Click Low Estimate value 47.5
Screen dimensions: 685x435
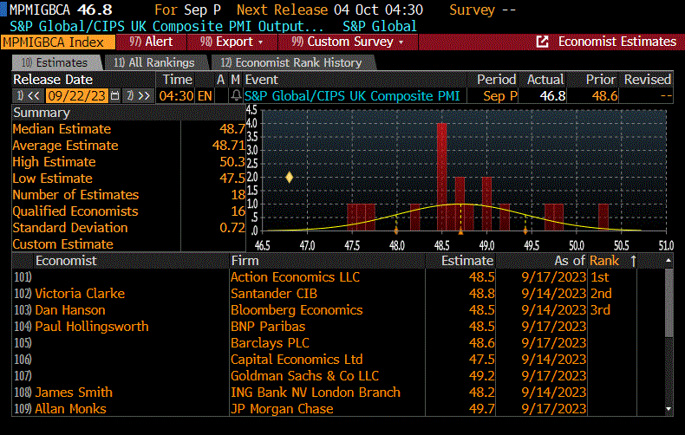(x=232, y=179)
